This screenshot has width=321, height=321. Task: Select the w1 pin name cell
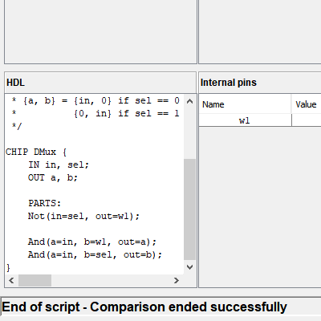coord(245,120)
